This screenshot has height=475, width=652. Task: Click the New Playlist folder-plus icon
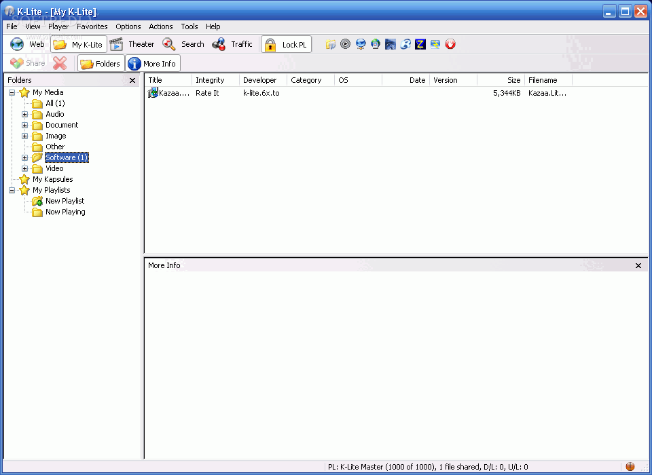click(37, 201)
